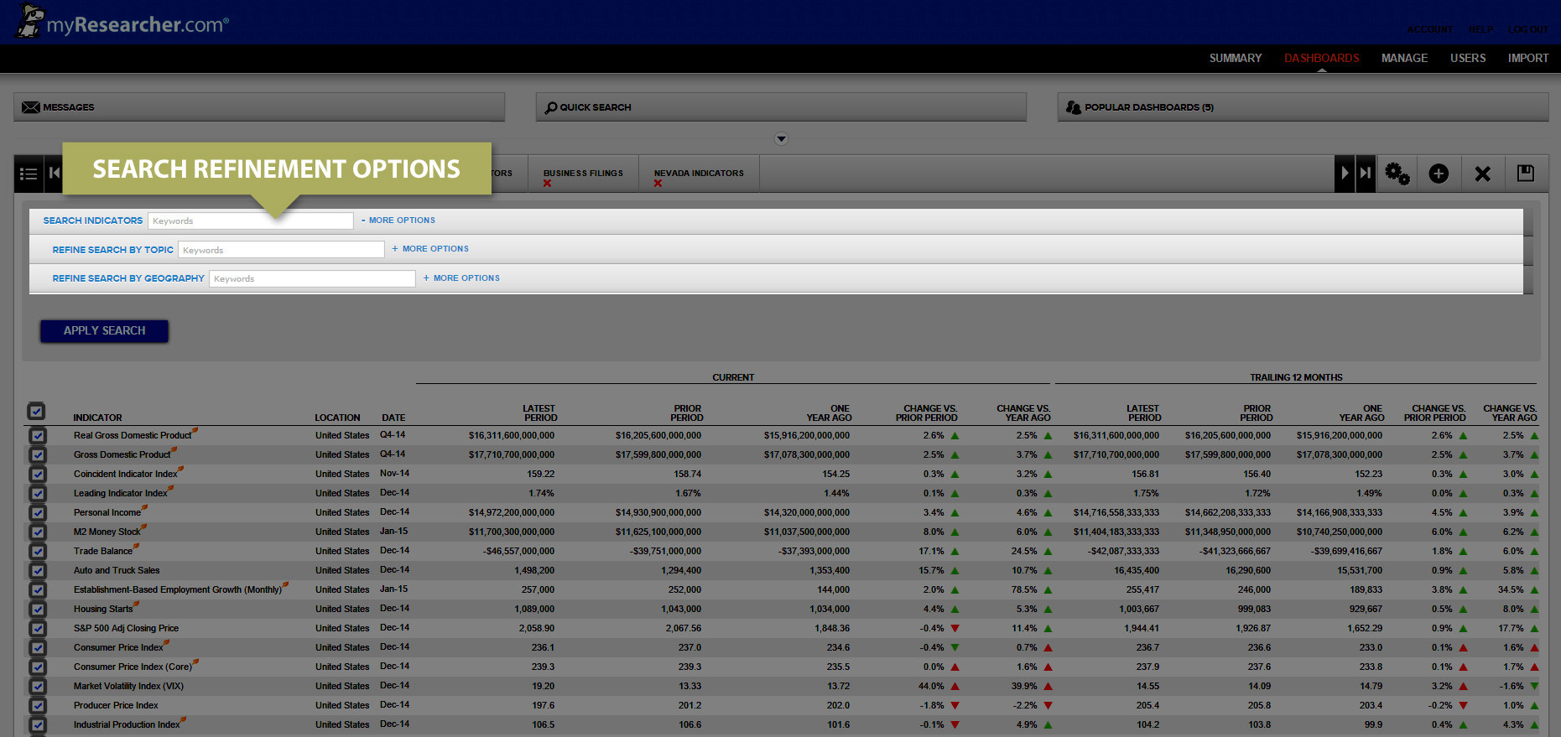The height and width of the screenshot is (737, 1561).
Task: Open the Quick Search magnifier panel
Action: coord(781,107)
